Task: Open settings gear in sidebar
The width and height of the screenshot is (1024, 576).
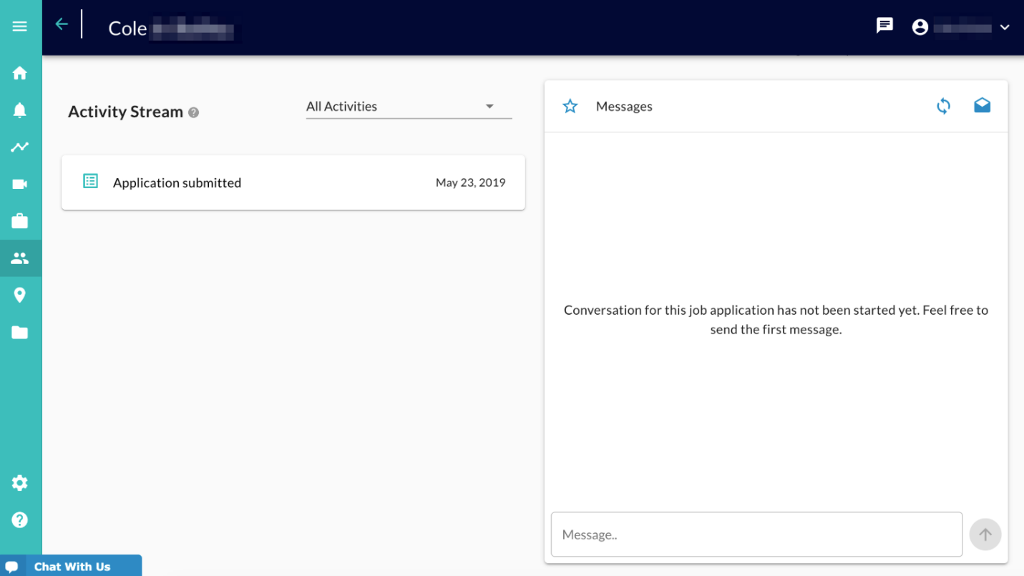Action: (19, 483)
